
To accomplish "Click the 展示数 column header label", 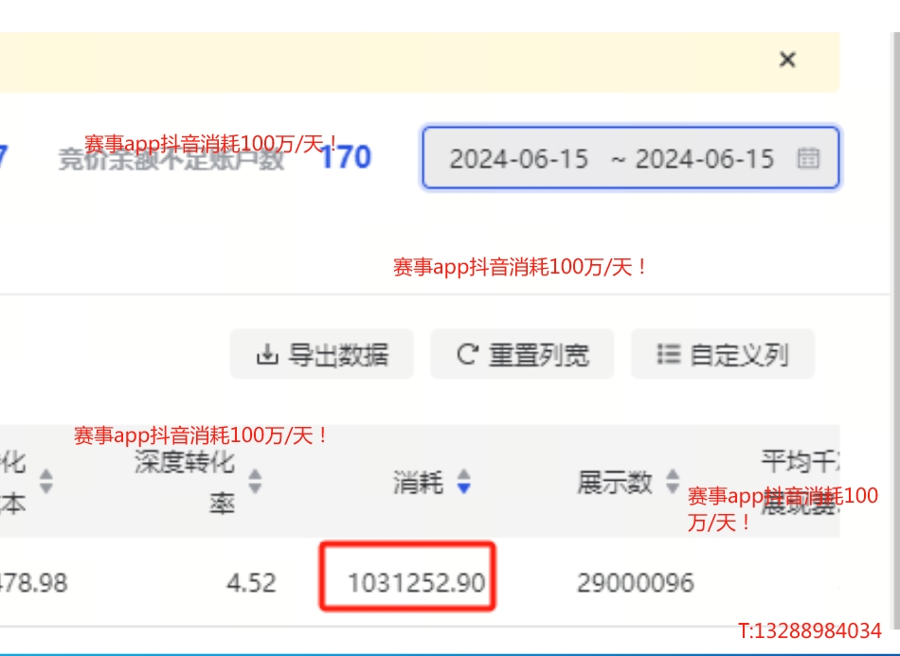I will (615, 482).
